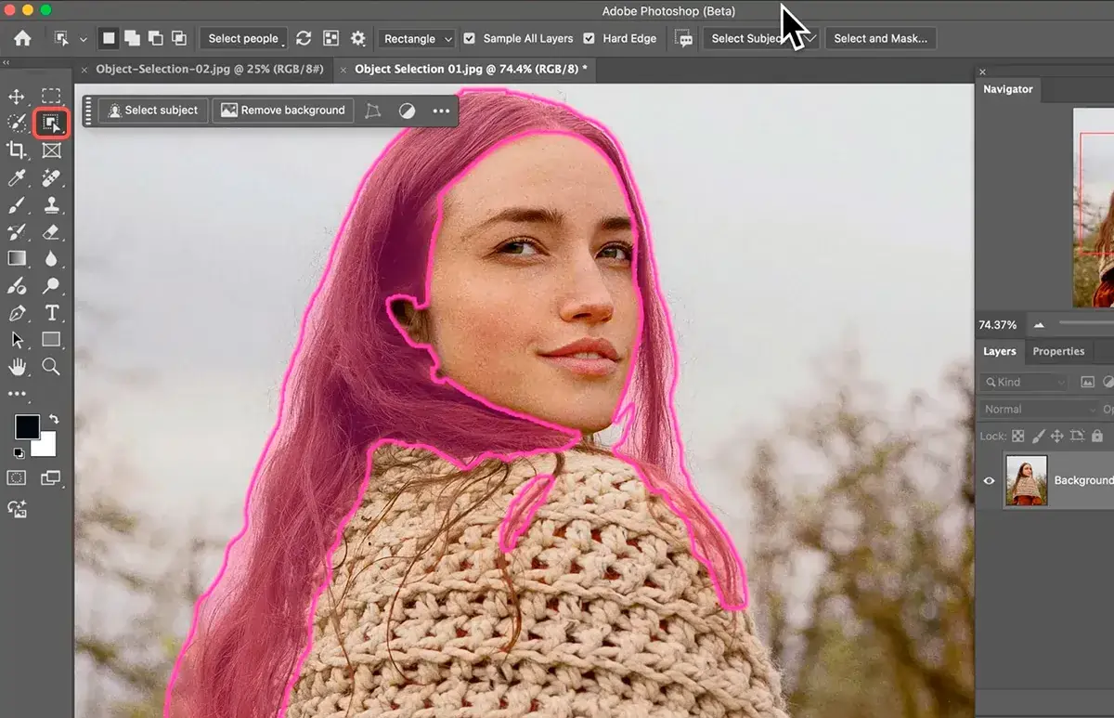Toggle Lock transparent pixels
1114x718 pixels.
coord(1017,436)
